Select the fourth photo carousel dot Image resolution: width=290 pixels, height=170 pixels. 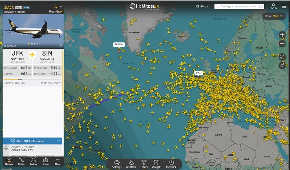(38, 44)
